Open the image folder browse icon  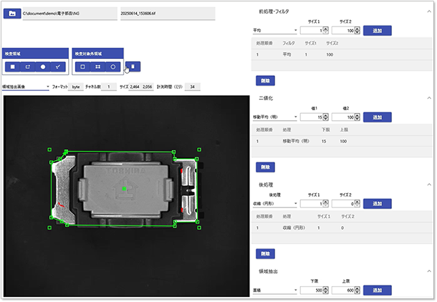tap(12, 14)
